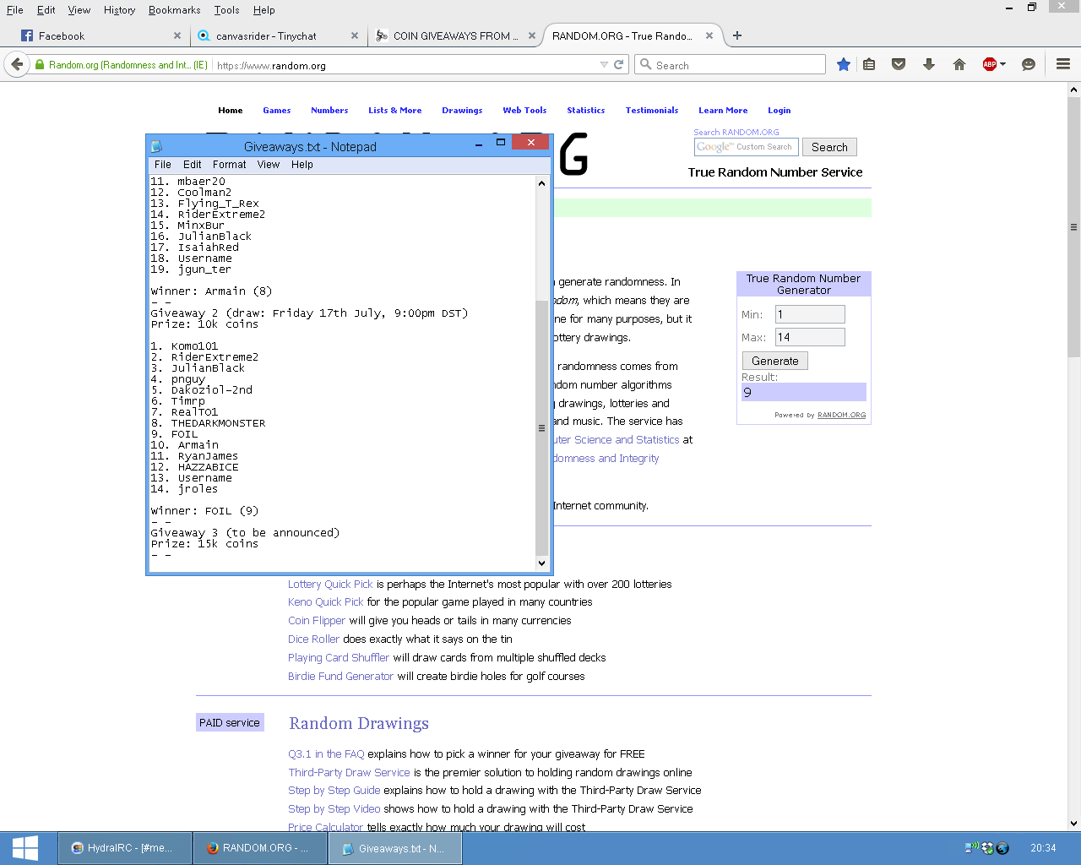
Task: Click the Min value input field
Action: click(810, 314)
